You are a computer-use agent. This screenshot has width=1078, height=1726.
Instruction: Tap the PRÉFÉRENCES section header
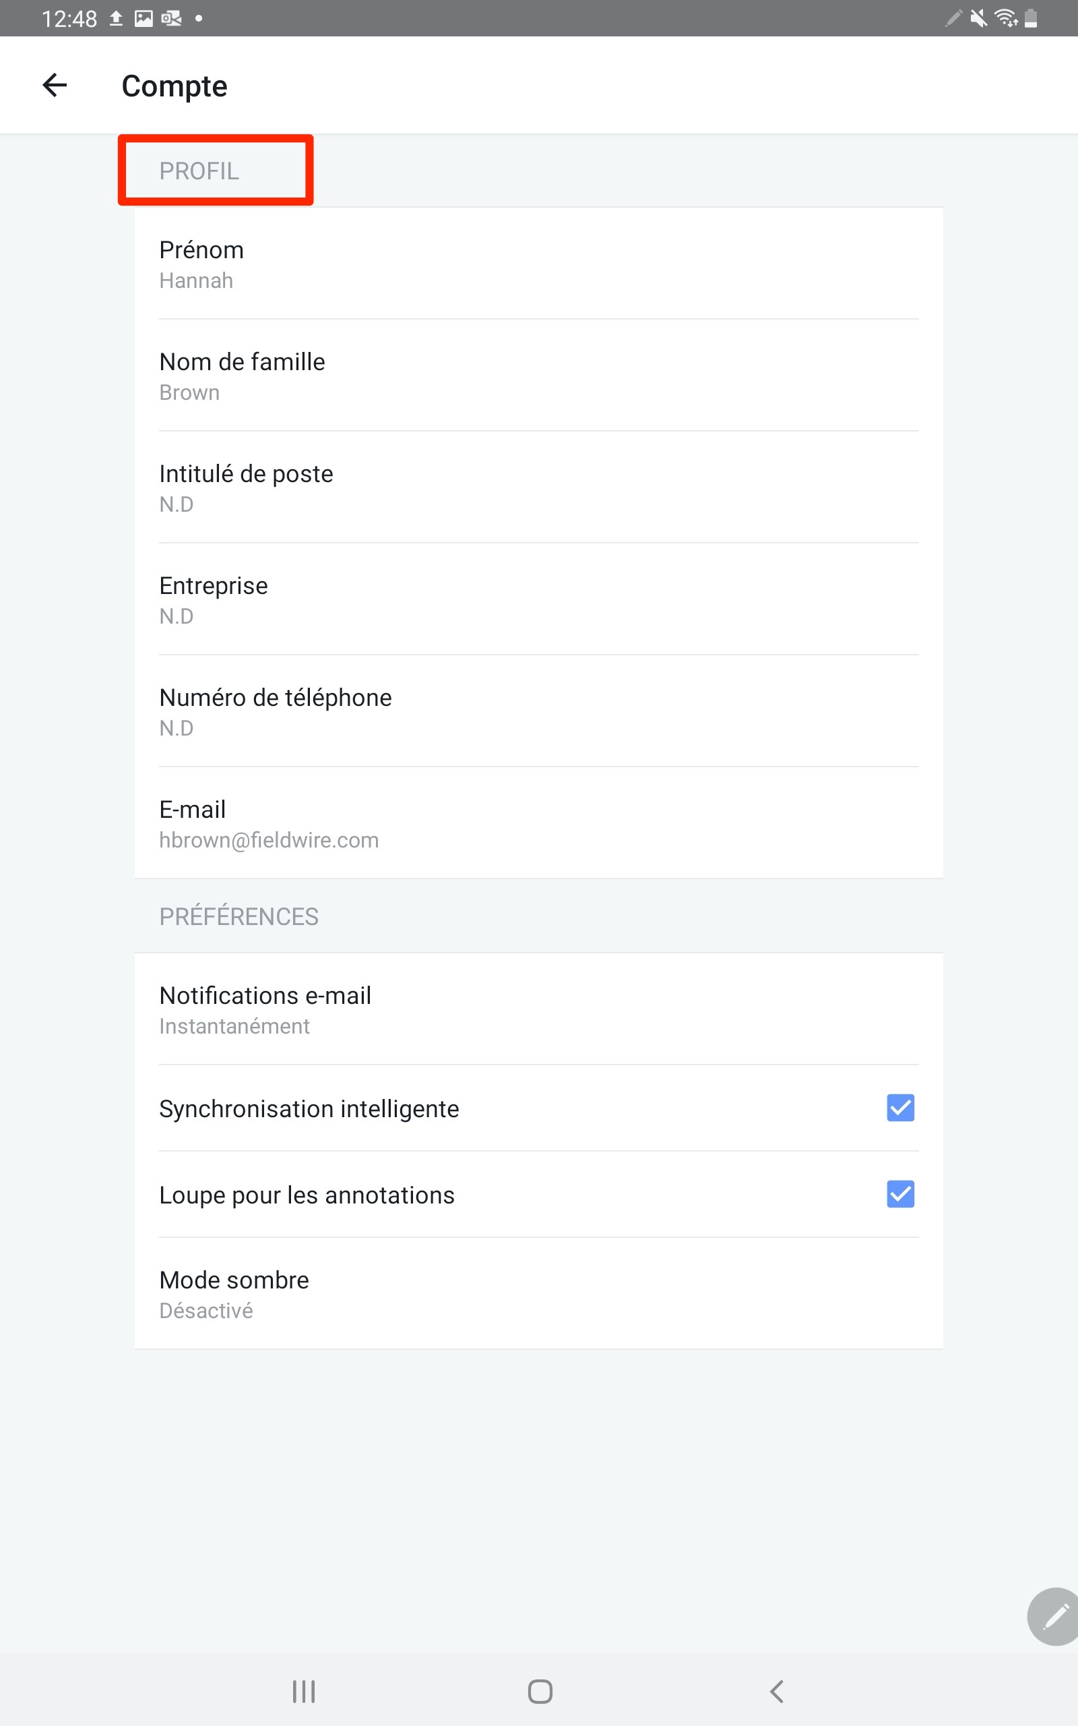(239, 916)
